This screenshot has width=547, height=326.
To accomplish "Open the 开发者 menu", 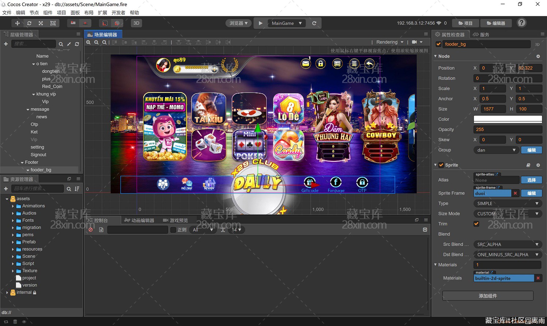I will [118, 13].
